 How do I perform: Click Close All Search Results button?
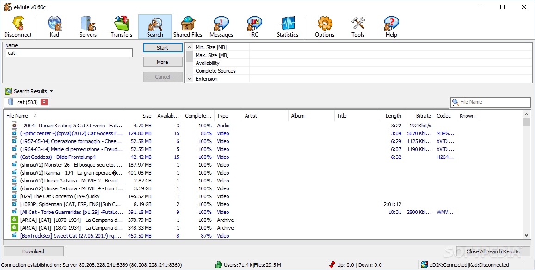[493, 251]
